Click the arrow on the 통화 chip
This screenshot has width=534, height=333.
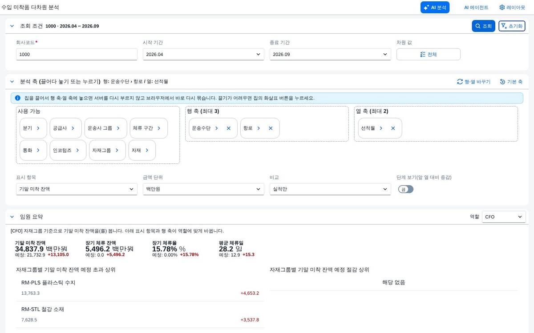(38, 150)
